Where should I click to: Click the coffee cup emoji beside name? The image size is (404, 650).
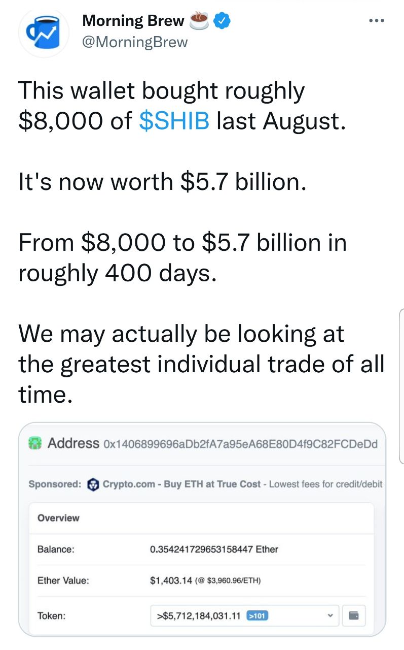tap(199, 20)
